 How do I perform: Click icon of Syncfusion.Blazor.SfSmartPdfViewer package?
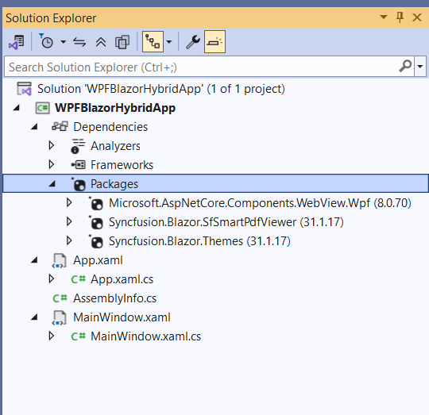tap(96, 222)
